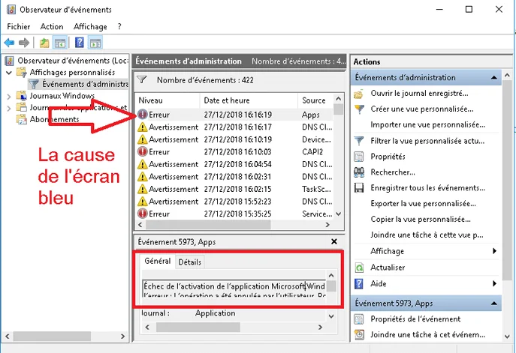Screen dimensions: 516x353
Task: Click the Propriétés icon in Actions
Action: 359,157
